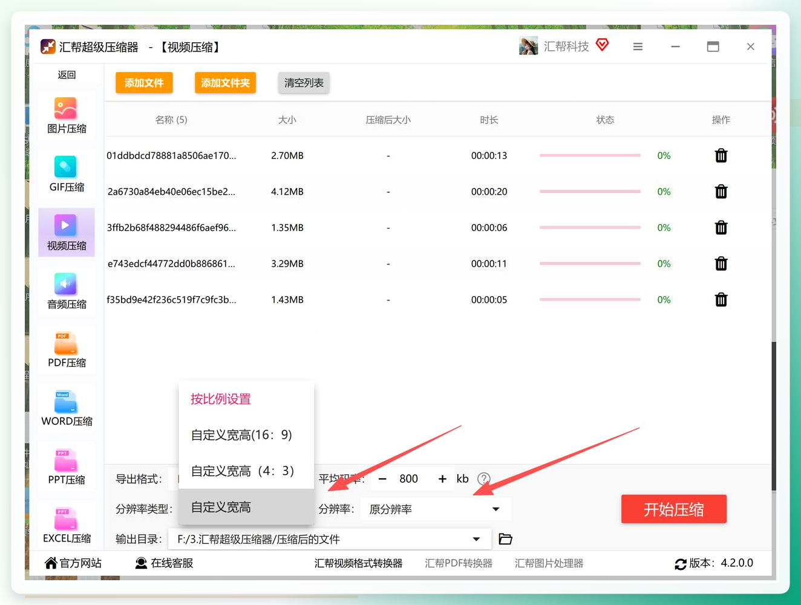
Task: Click progress bar of f35bd9e42f236c519f7c9fc3b row
Action: point(590,300)
